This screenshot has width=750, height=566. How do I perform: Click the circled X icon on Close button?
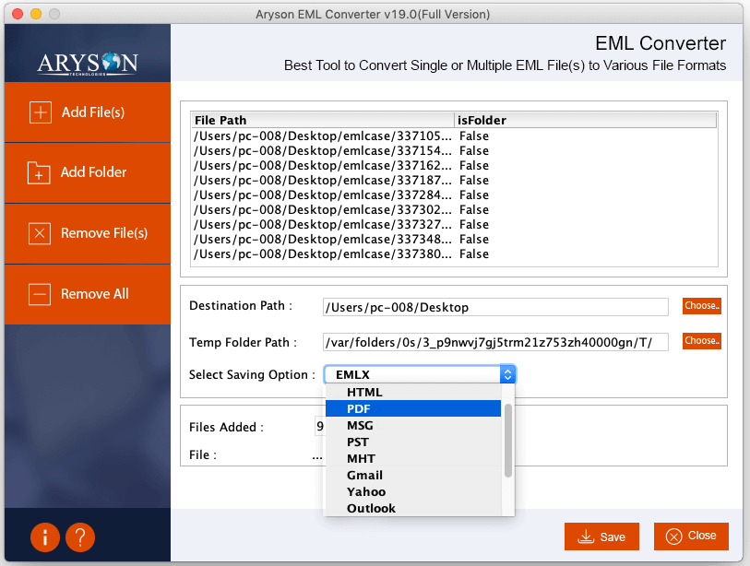point(674,537)
